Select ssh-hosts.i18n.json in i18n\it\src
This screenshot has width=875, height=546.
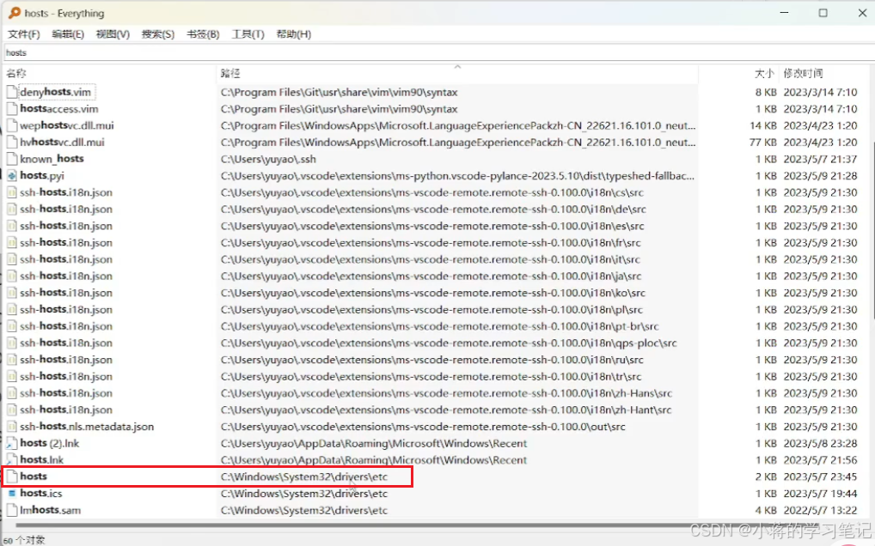pos(66,259)
